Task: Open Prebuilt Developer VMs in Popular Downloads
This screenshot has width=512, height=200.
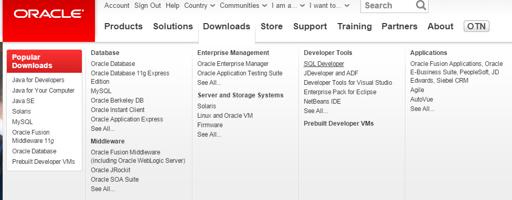Action: [x=44, y=162]
